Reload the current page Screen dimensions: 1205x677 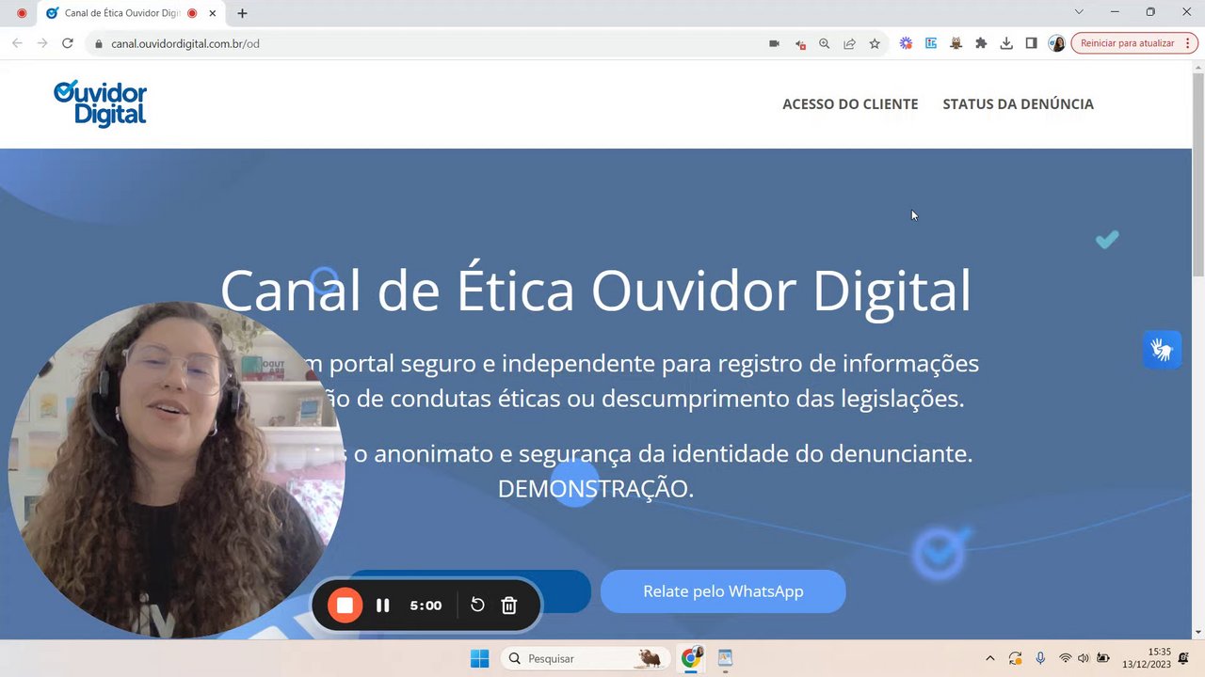pyautogui.click(x=68, y=43)
